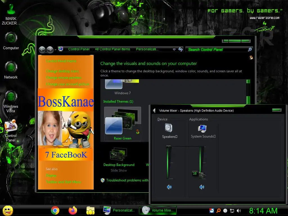
Task: Open the folder with eggs taskbar icon
Action: point(90,210)
